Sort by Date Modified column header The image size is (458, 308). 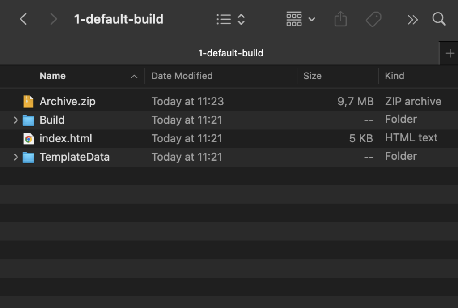pyautogui.click(x=182, y=76)
